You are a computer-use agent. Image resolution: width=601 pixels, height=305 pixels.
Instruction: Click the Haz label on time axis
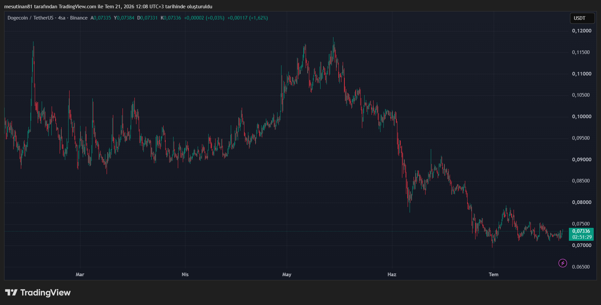pyautogui.click(x=392, y=274)
